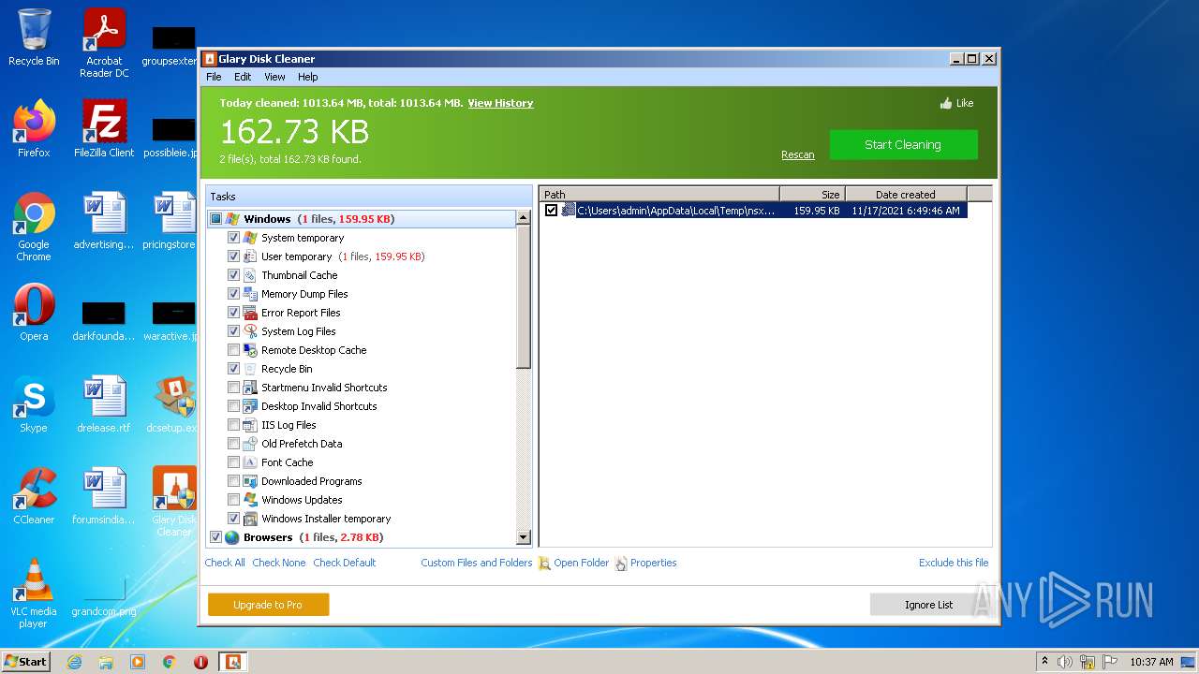Uncheck the Thumbnail Cache checkbox
Image resolution: width=1199 pixels, height=674 pixels.
coord(234,275)
